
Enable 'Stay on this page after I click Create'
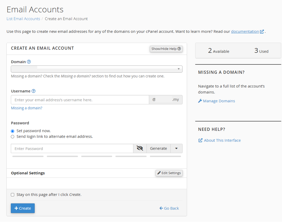click(x=12, y=195)
